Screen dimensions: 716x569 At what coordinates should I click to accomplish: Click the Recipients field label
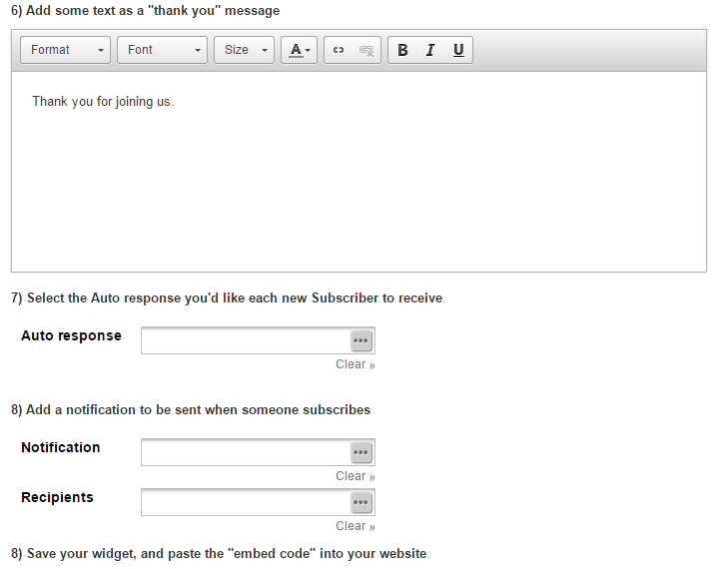pos(57,497)
